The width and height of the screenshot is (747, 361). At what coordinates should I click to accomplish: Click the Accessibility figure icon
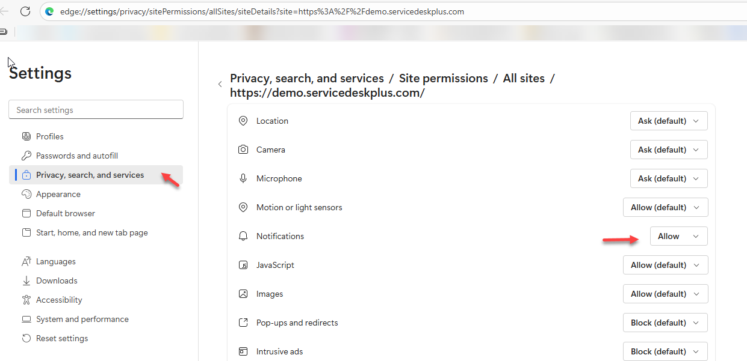(x=26, y=300)
